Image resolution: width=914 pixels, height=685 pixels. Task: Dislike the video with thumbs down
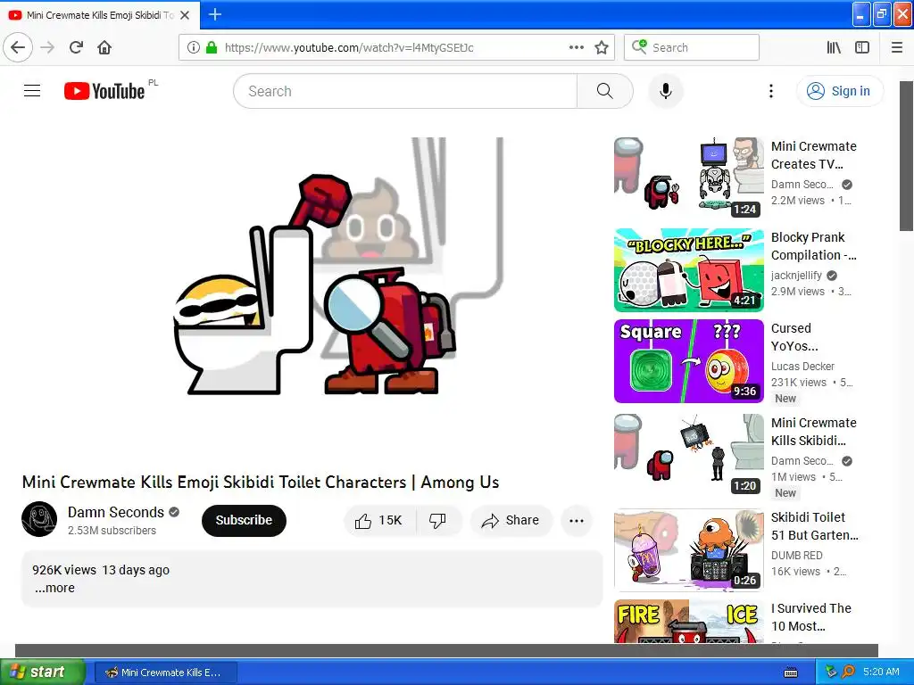(x=437, y=520)
